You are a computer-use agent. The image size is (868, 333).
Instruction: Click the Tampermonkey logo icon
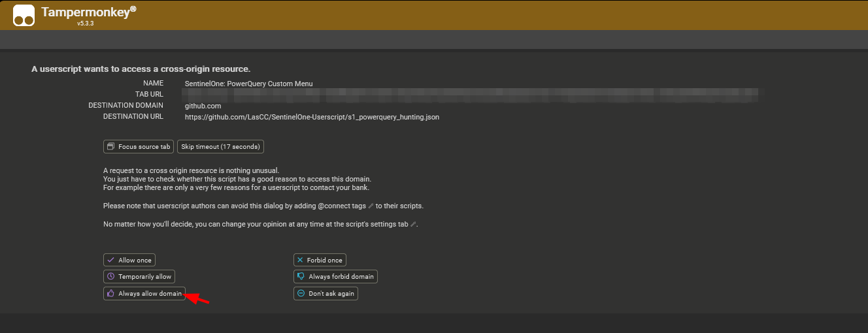coord(24,16)
